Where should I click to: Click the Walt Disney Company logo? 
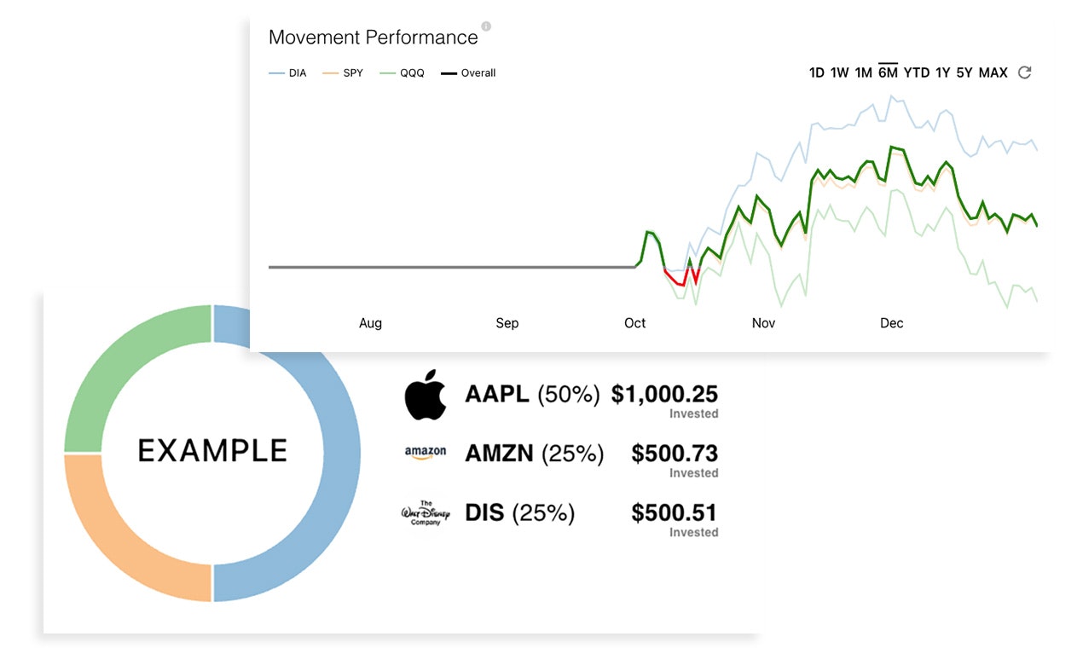click(426, 513)
